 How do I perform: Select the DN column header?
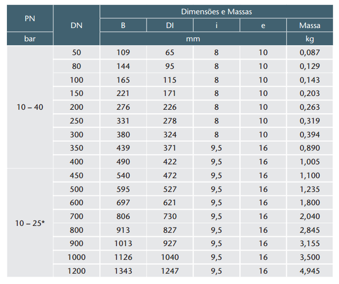(76, 25)
